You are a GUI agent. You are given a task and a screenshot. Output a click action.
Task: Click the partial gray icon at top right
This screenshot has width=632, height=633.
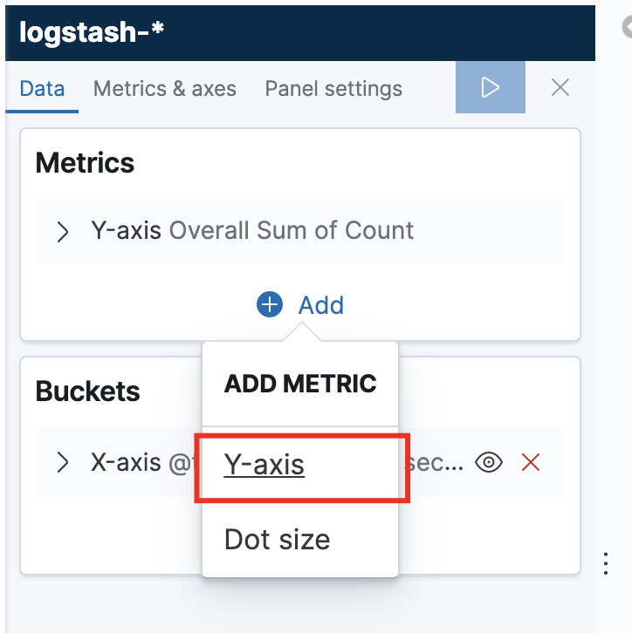pyautogui.click(x=627, y=28)
